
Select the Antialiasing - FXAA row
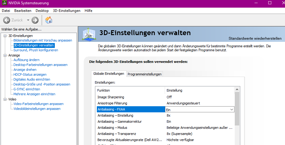point(165,109)
